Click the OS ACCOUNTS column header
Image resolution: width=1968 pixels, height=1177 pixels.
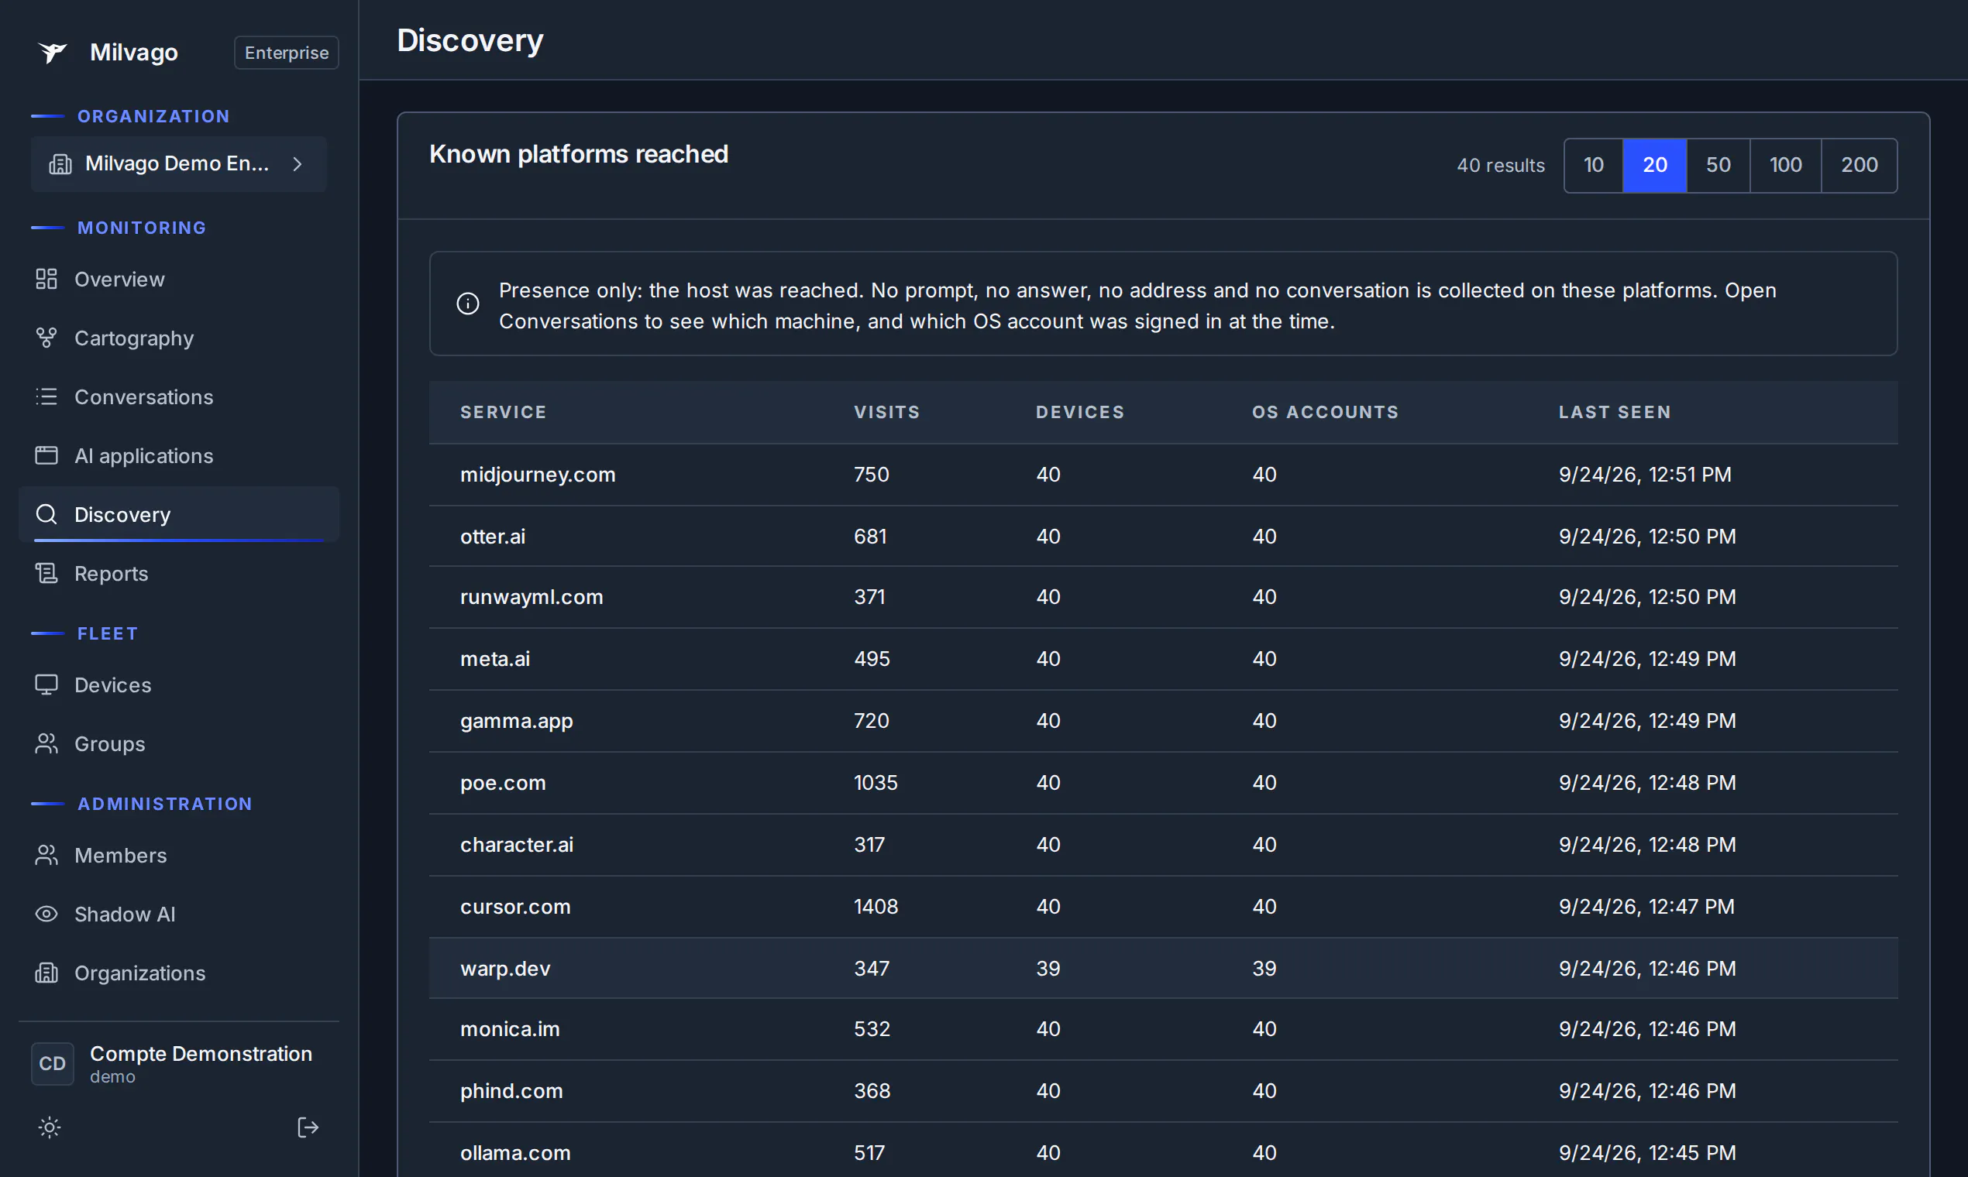point(1325,412)
